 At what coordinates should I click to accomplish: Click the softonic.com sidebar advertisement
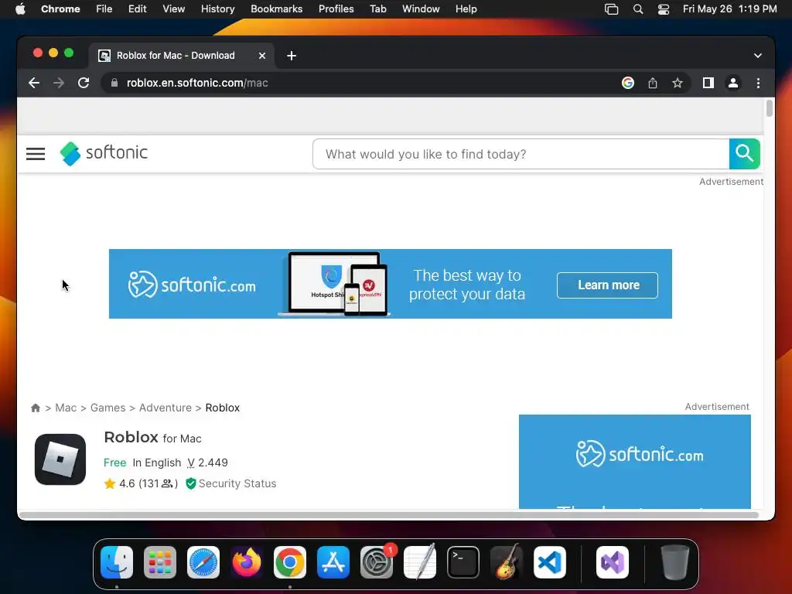click(634, 461)
